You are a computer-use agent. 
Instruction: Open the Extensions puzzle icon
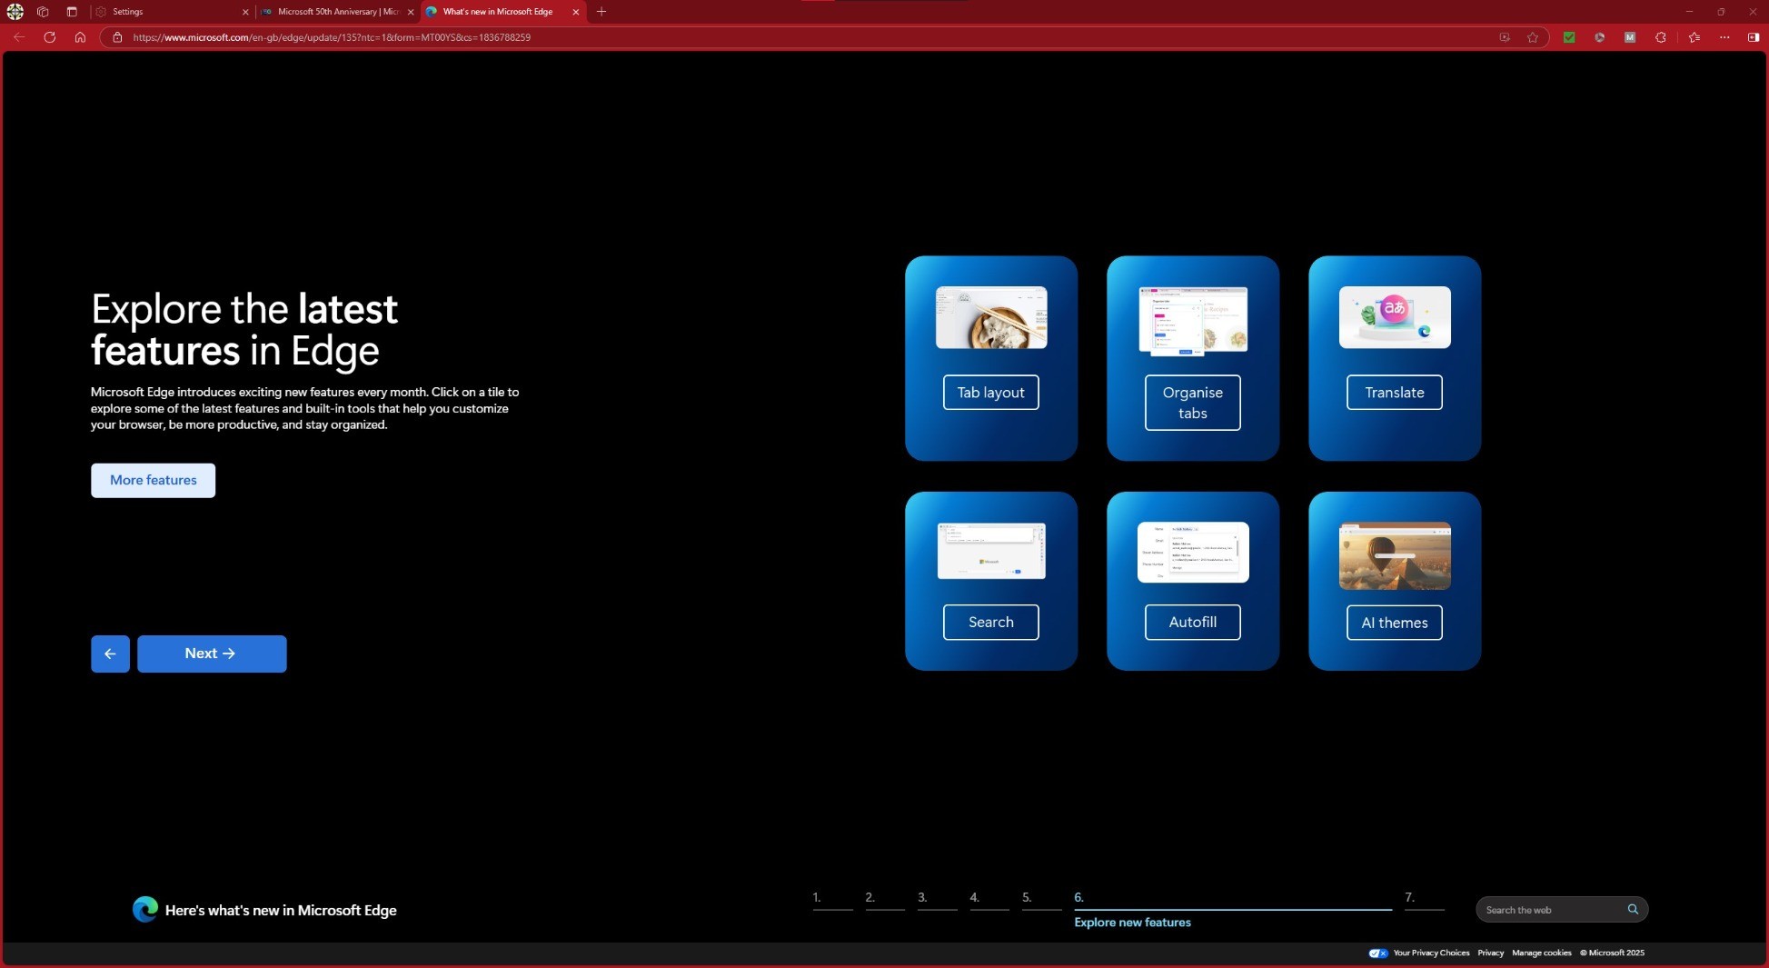[x=1661, y=37]
